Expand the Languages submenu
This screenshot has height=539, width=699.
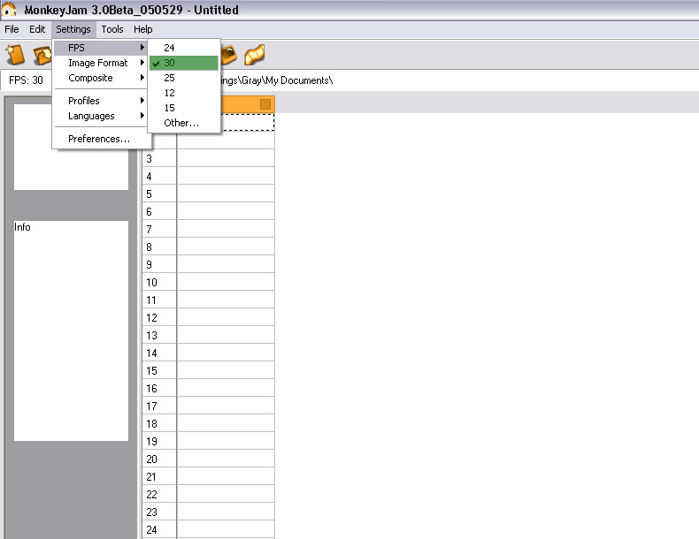point(100,116)
